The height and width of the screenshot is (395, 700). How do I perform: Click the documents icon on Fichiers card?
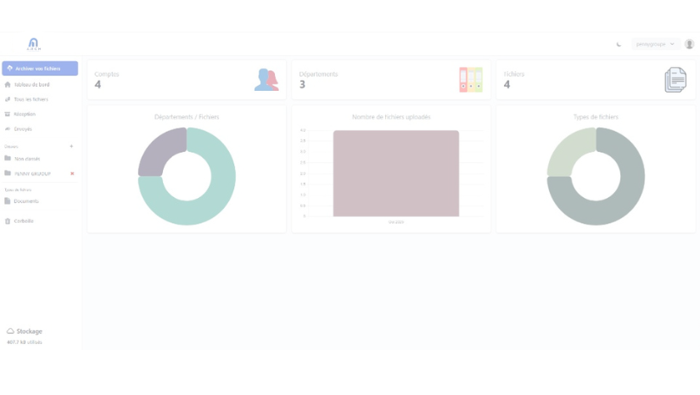675,80
